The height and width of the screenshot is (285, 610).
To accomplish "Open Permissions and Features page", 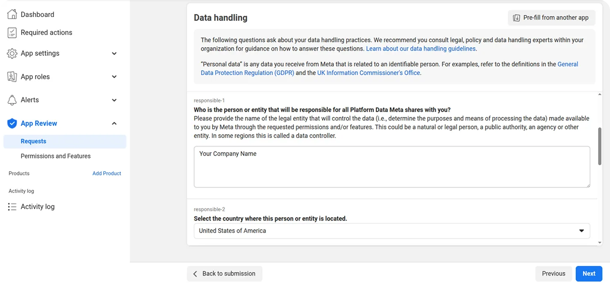I will (x=55, y=156).
